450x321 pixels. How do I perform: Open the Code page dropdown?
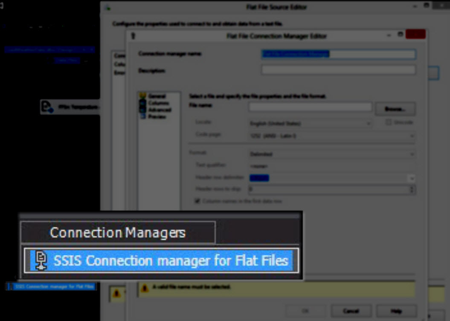point(332,136)
